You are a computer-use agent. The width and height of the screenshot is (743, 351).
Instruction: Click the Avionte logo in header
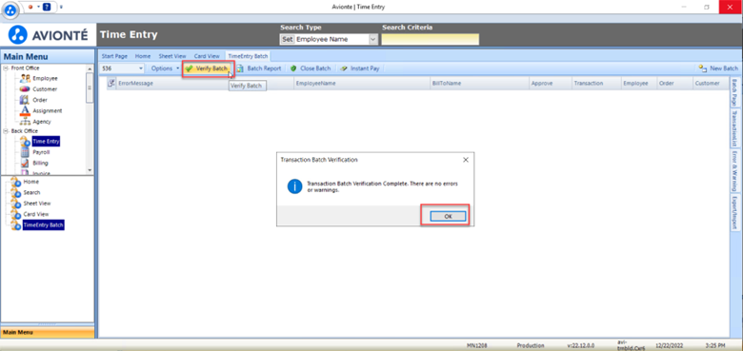click(49, 35)
